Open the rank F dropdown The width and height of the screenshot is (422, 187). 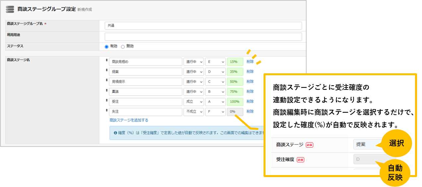point(215,112)
